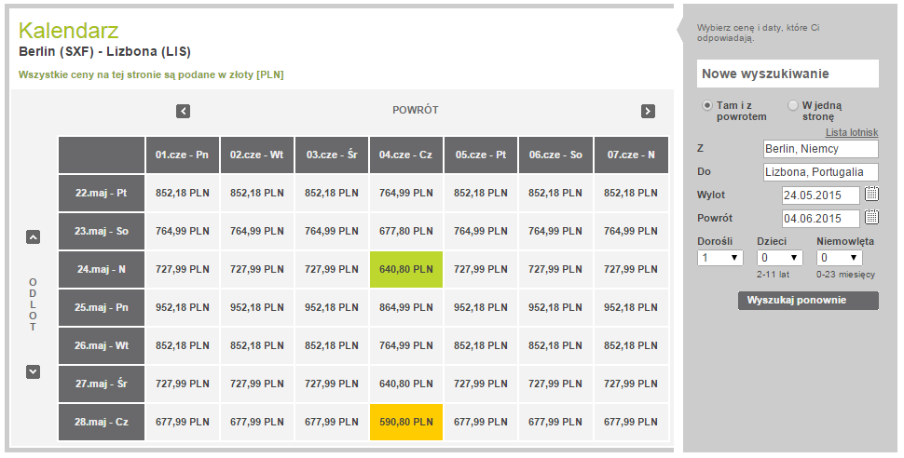Click the Kalendarz page heading

tap(69, 31)
